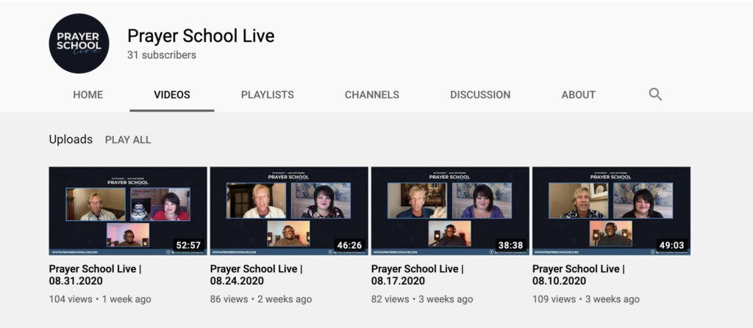Open the 08.24.2020 video thumbnail
The height and width of the screenshot is (328, 753).
click(x=289, y=211)
